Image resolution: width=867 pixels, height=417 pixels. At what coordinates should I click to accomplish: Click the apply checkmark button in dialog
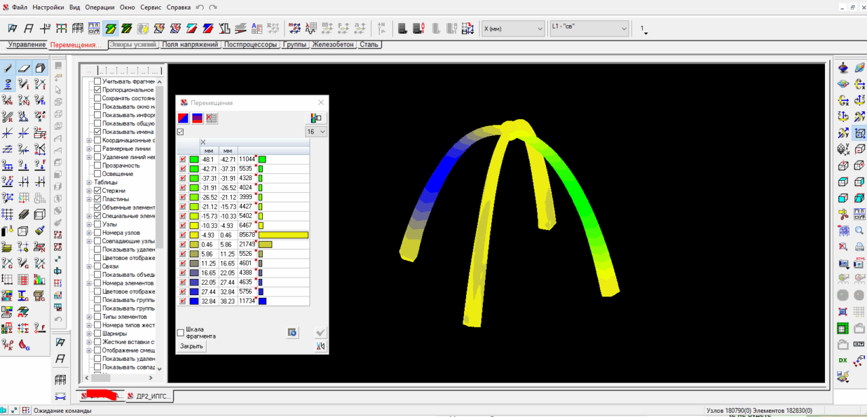[x=321, y=332]
